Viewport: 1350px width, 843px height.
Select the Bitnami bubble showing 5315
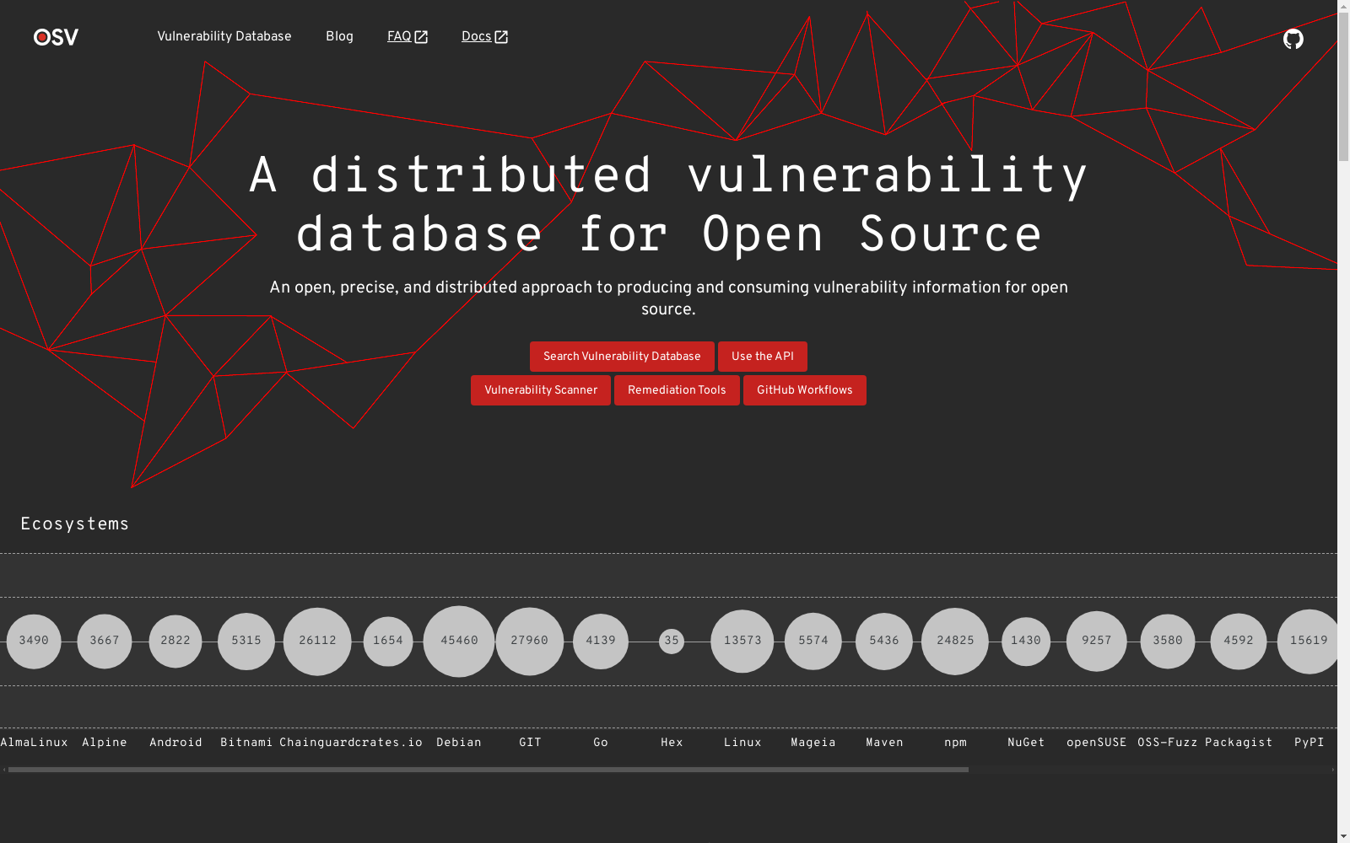pos(246,642)
